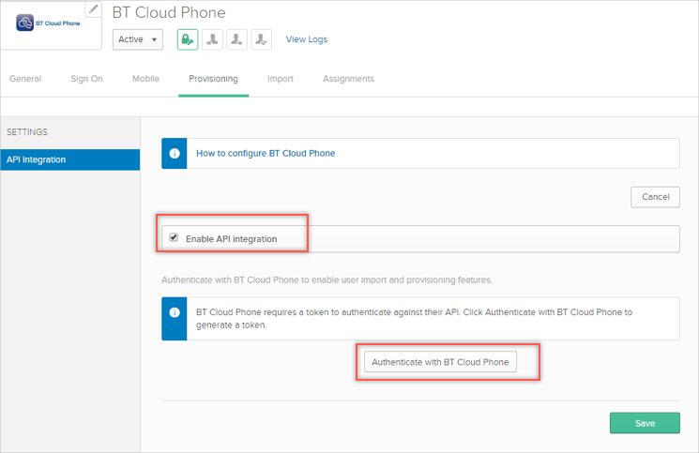Screen dimensions: 699x453
Task: Select API Integration in settings sidebar
Action: tap(69, 159)
